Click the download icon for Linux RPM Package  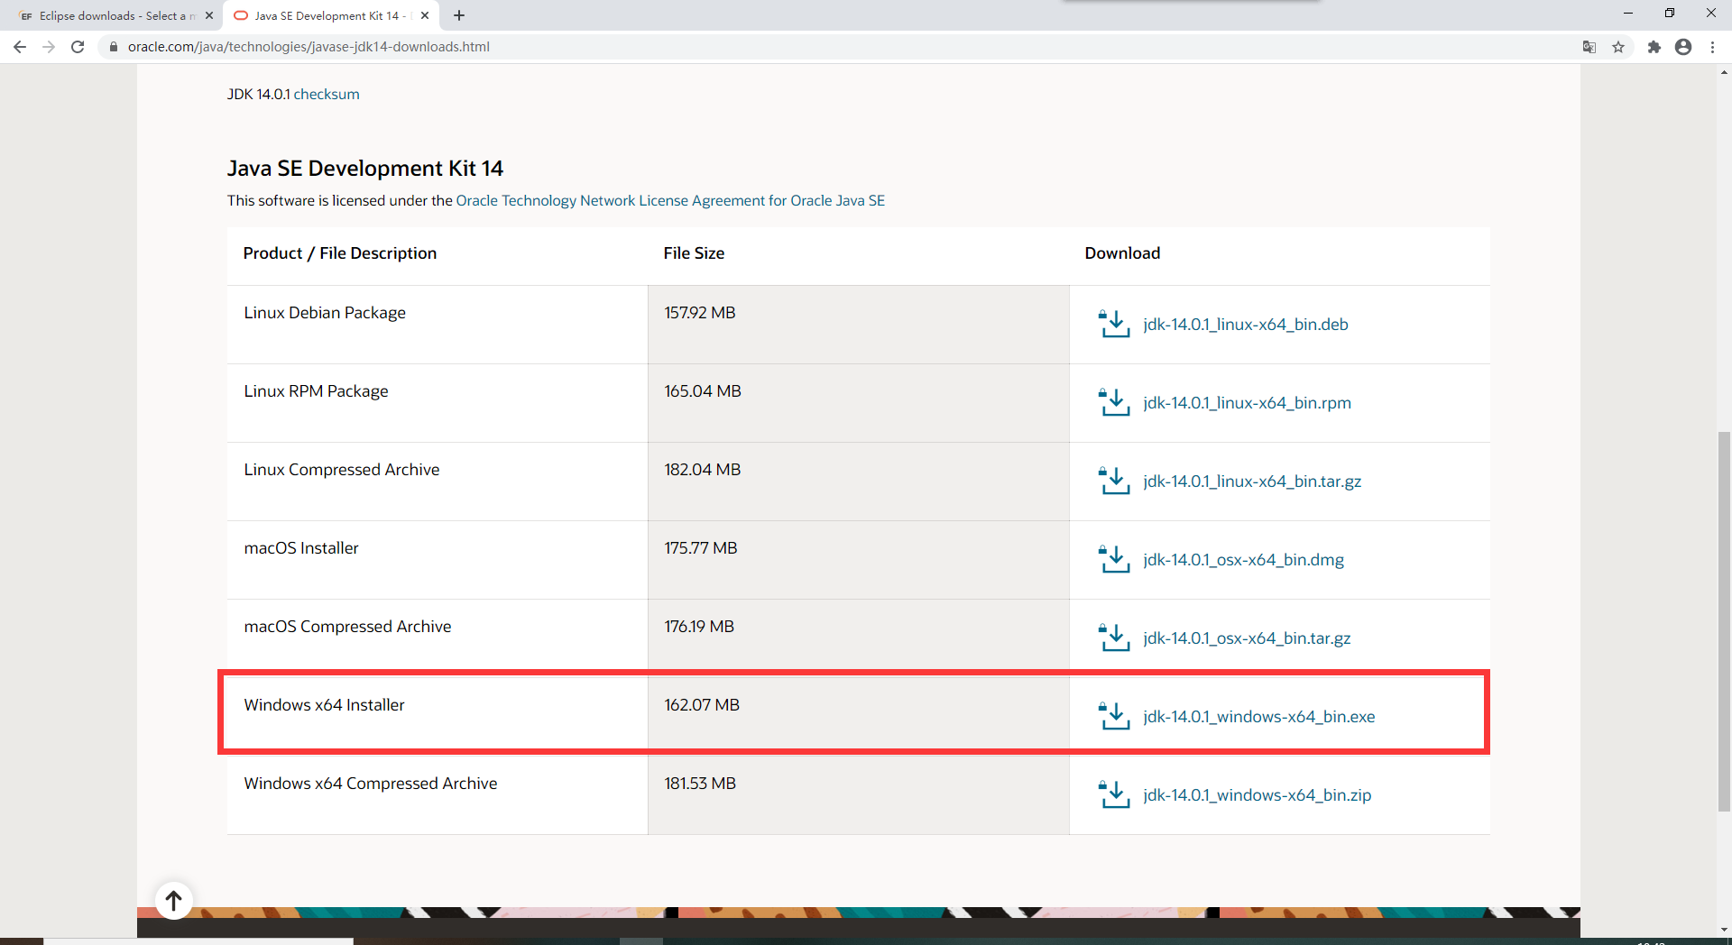[x=1115, y=403]
